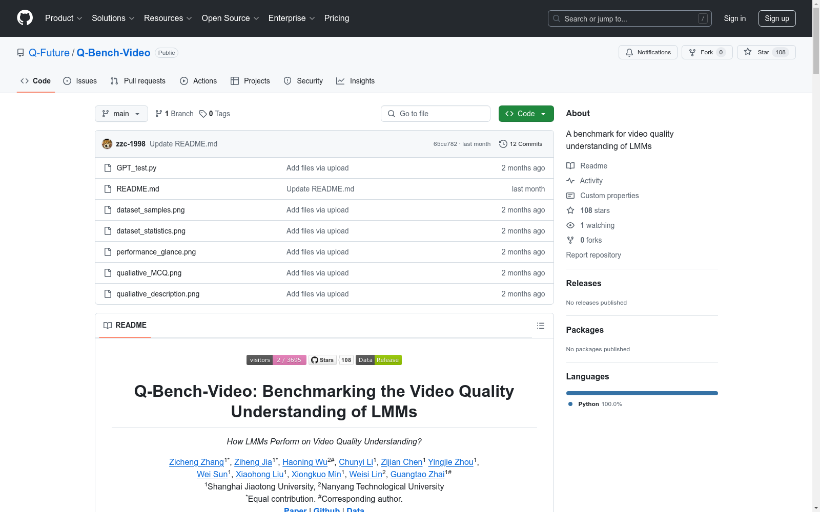Open commit 65ce782 link
This screenshot has height=512, width=820.
click(445, 144)
